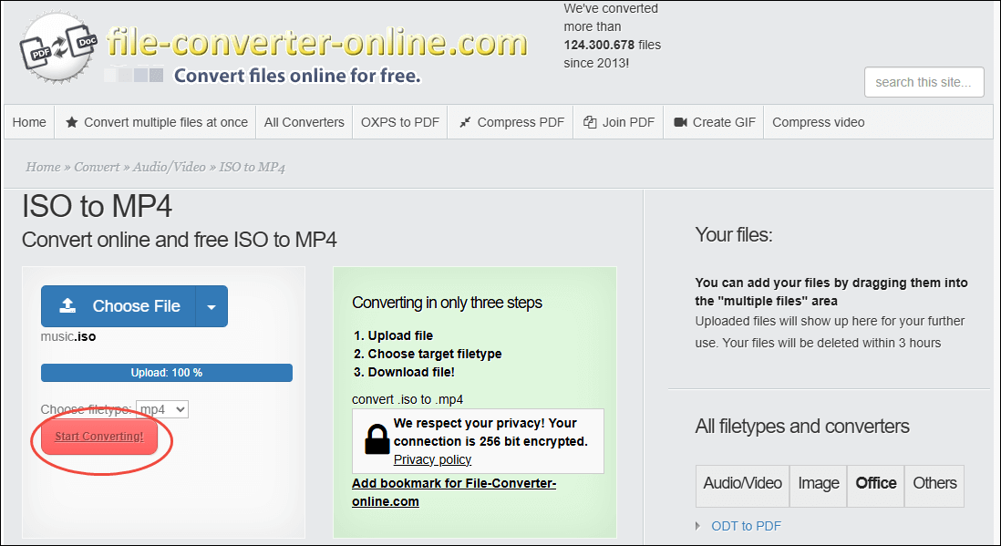Open Join PDF from the navigation bar
Image resolution: width=1001 pixels, height=546 pixels.
[x=619, y=122]
